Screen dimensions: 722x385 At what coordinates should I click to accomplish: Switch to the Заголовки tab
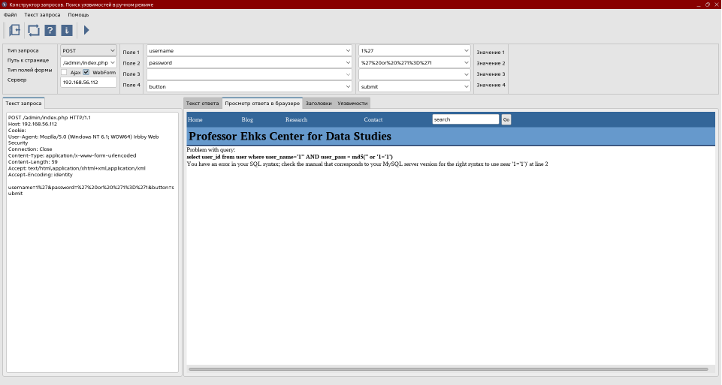tap(319, 103)
